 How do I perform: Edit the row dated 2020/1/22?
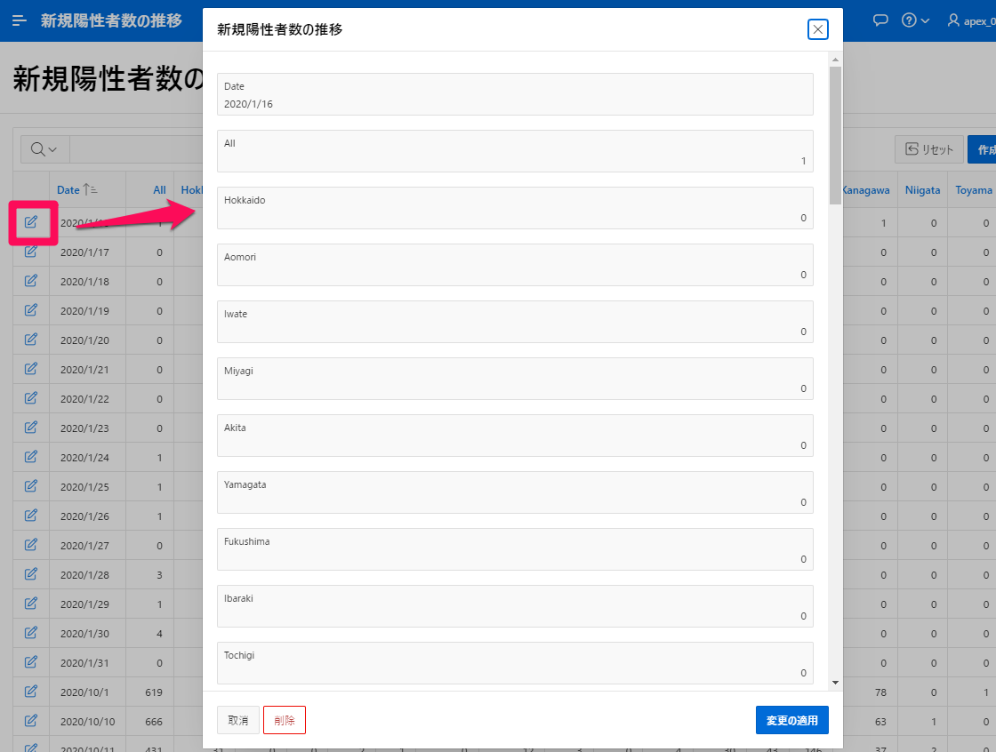(30, 398)
